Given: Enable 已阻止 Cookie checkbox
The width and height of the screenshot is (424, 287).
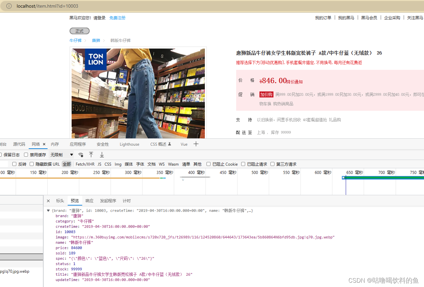Looking at the screenshot, I should 209,164.
